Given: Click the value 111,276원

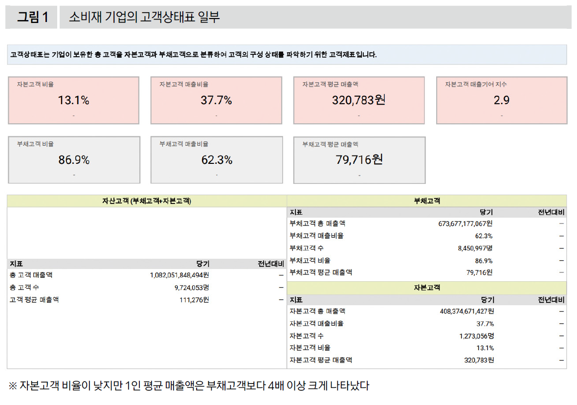Looking at the screenshot, I should (x=194, y=300).
